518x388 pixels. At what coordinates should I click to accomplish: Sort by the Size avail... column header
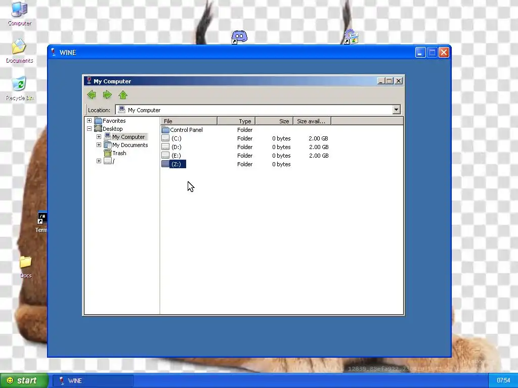pos(312,121)
